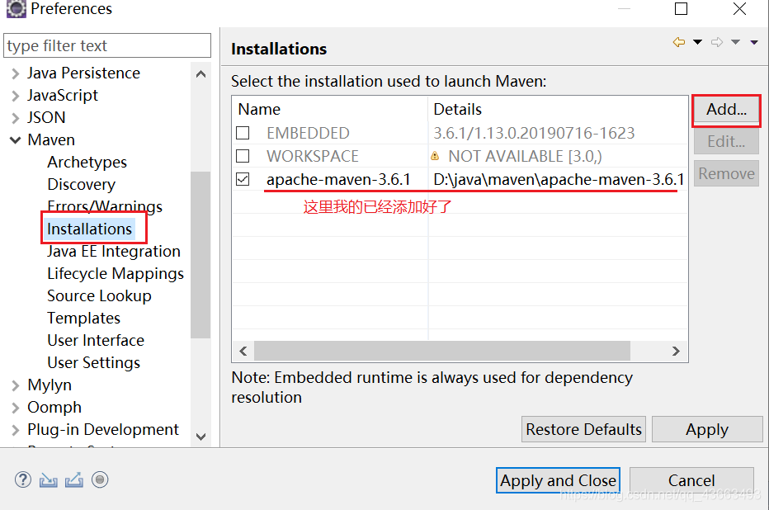Viewport: 769px width, 510px height.
Task: Expand the Java Persistence node
Action: click(x=15, y=73)
